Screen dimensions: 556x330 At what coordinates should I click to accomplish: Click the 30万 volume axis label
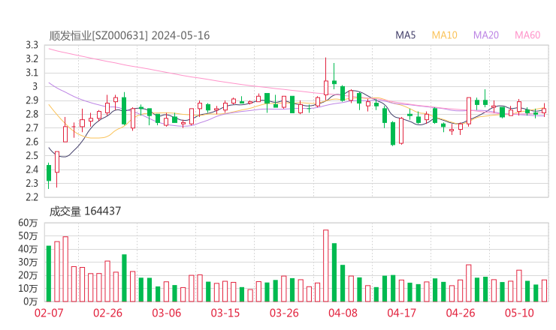[28, 262]
